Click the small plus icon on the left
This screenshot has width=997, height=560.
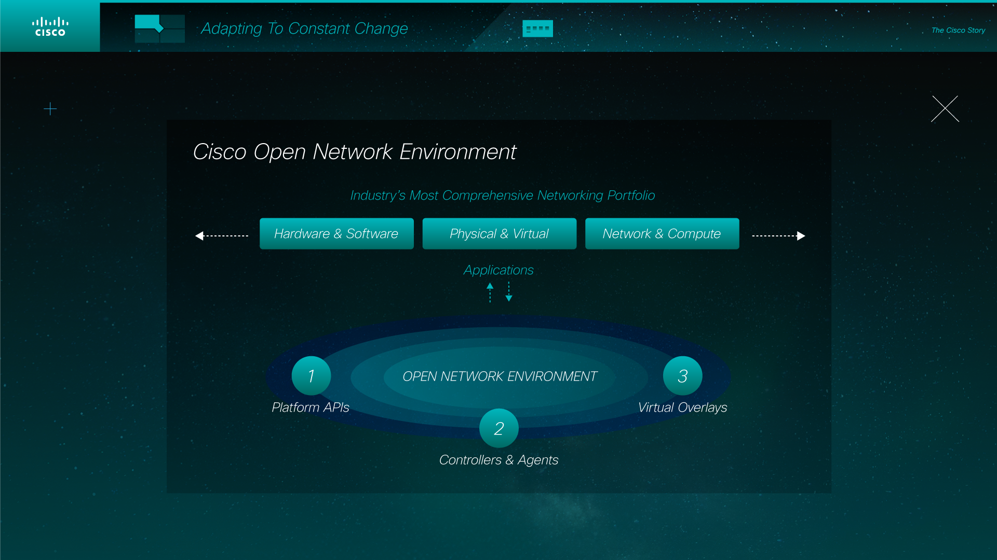[50, 109]
